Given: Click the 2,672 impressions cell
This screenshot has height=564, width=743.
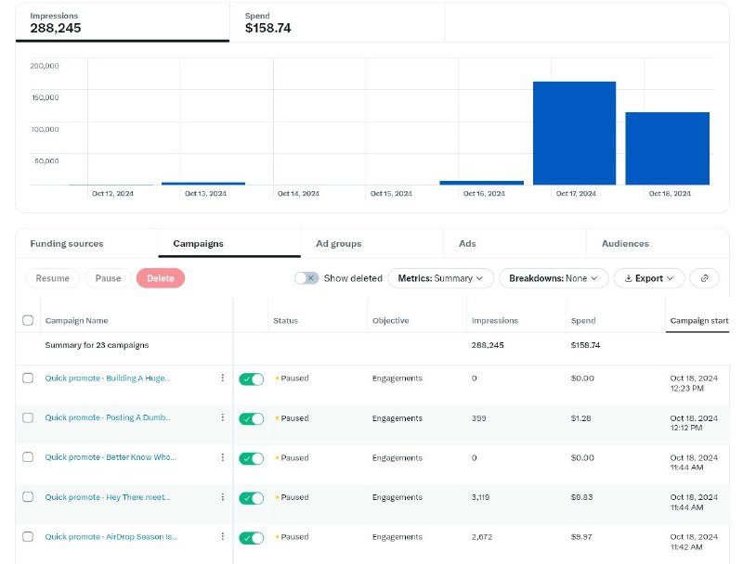Looking at the screenshot, I should coord(482,536).
